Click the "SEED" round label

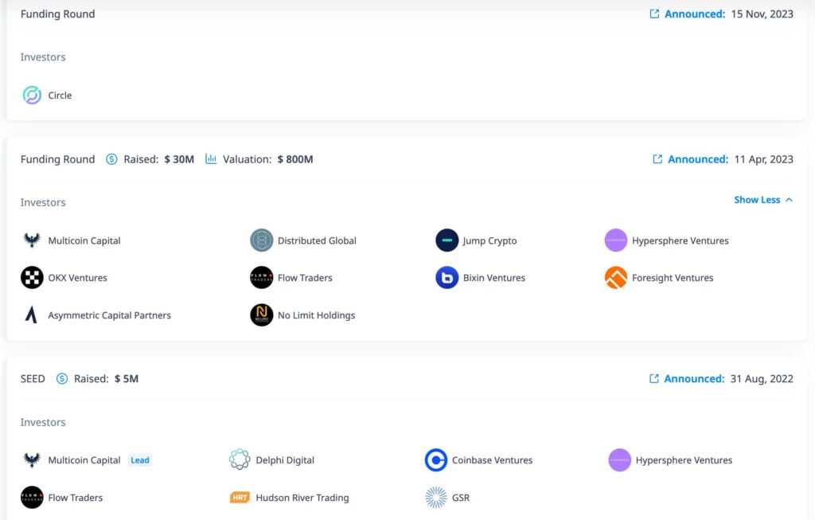pos(33,378)
